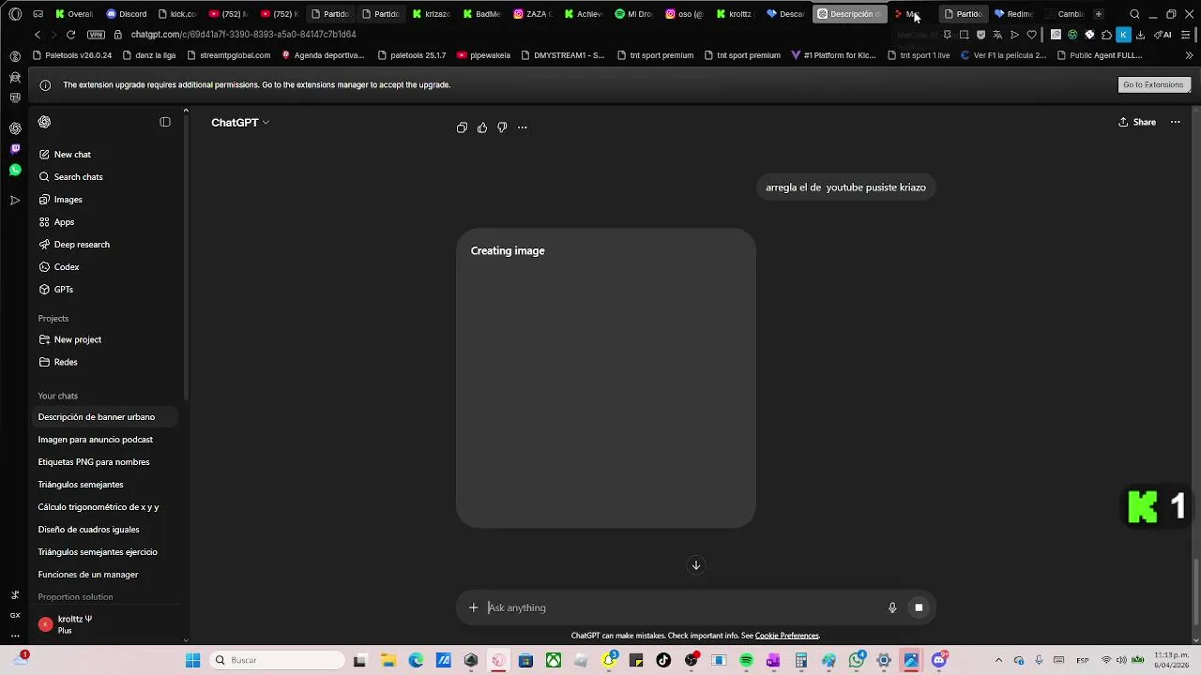This screenshot has height=675, width=1201.
Task: Open chat Diseño de cuadros iguales
Action: 105,530
